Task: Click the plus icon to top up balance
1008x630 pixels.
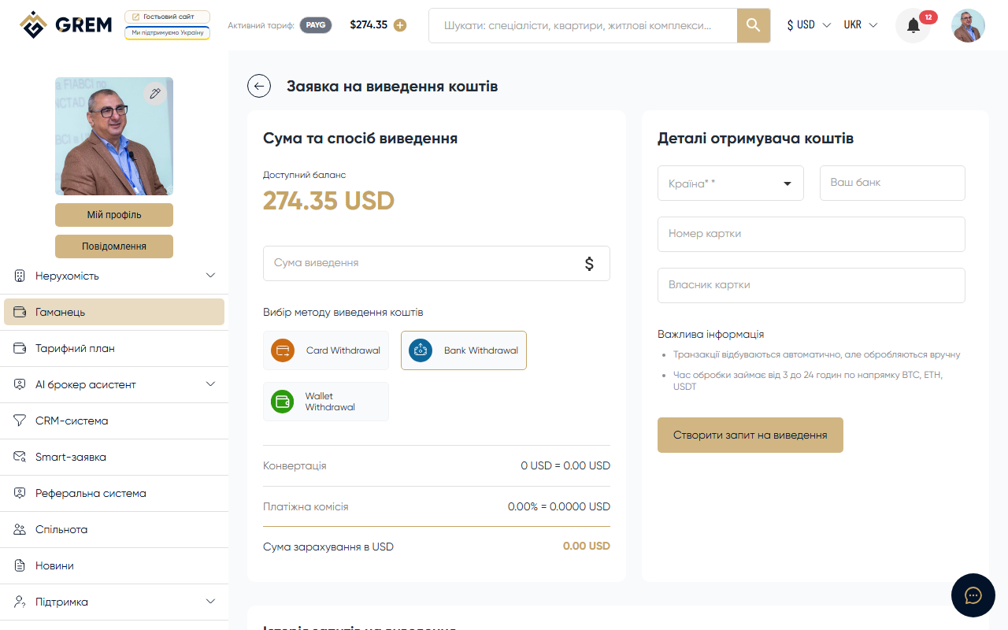Action: tap(400, 25)
